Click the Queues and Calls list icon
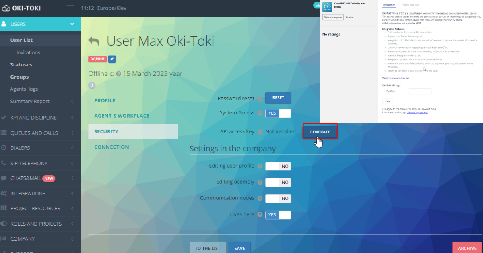This screenshot has height=253, width=483. (4, 133)
